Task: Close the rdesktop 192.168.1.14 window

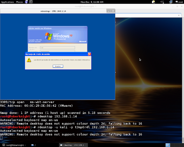Action: tap(113, 11)
